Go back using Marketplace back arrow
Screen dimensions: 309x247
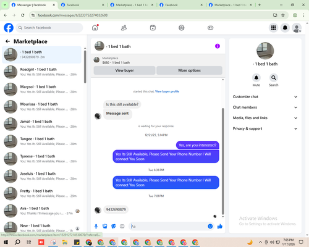[x=7, y=41]
